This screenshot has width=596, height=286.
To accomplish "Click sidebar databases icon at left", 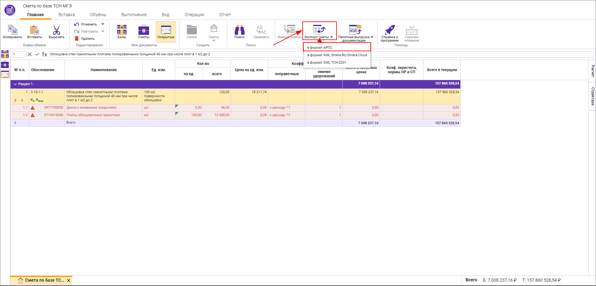I will 5,54.
